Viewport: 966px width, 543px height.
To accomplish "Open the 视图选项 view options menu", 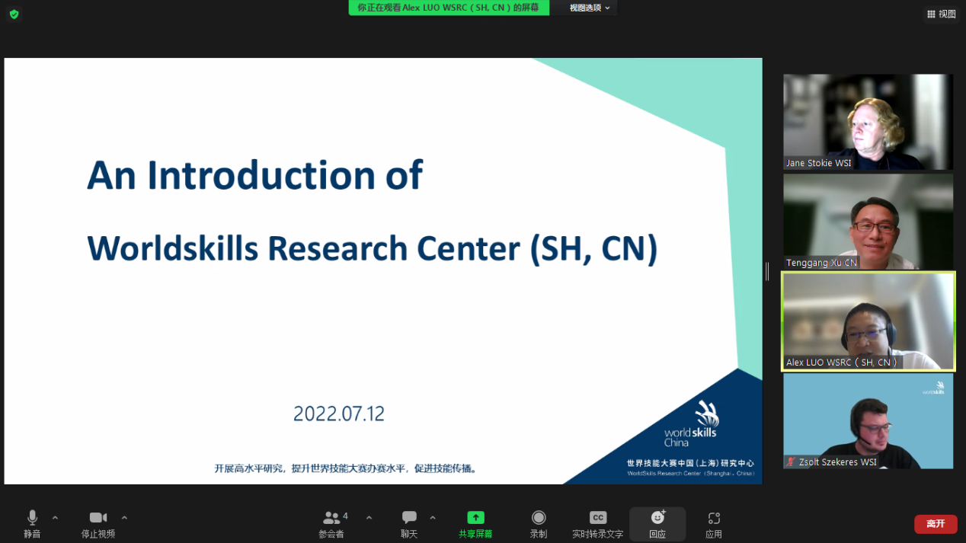I will click(x=590, y=8).
